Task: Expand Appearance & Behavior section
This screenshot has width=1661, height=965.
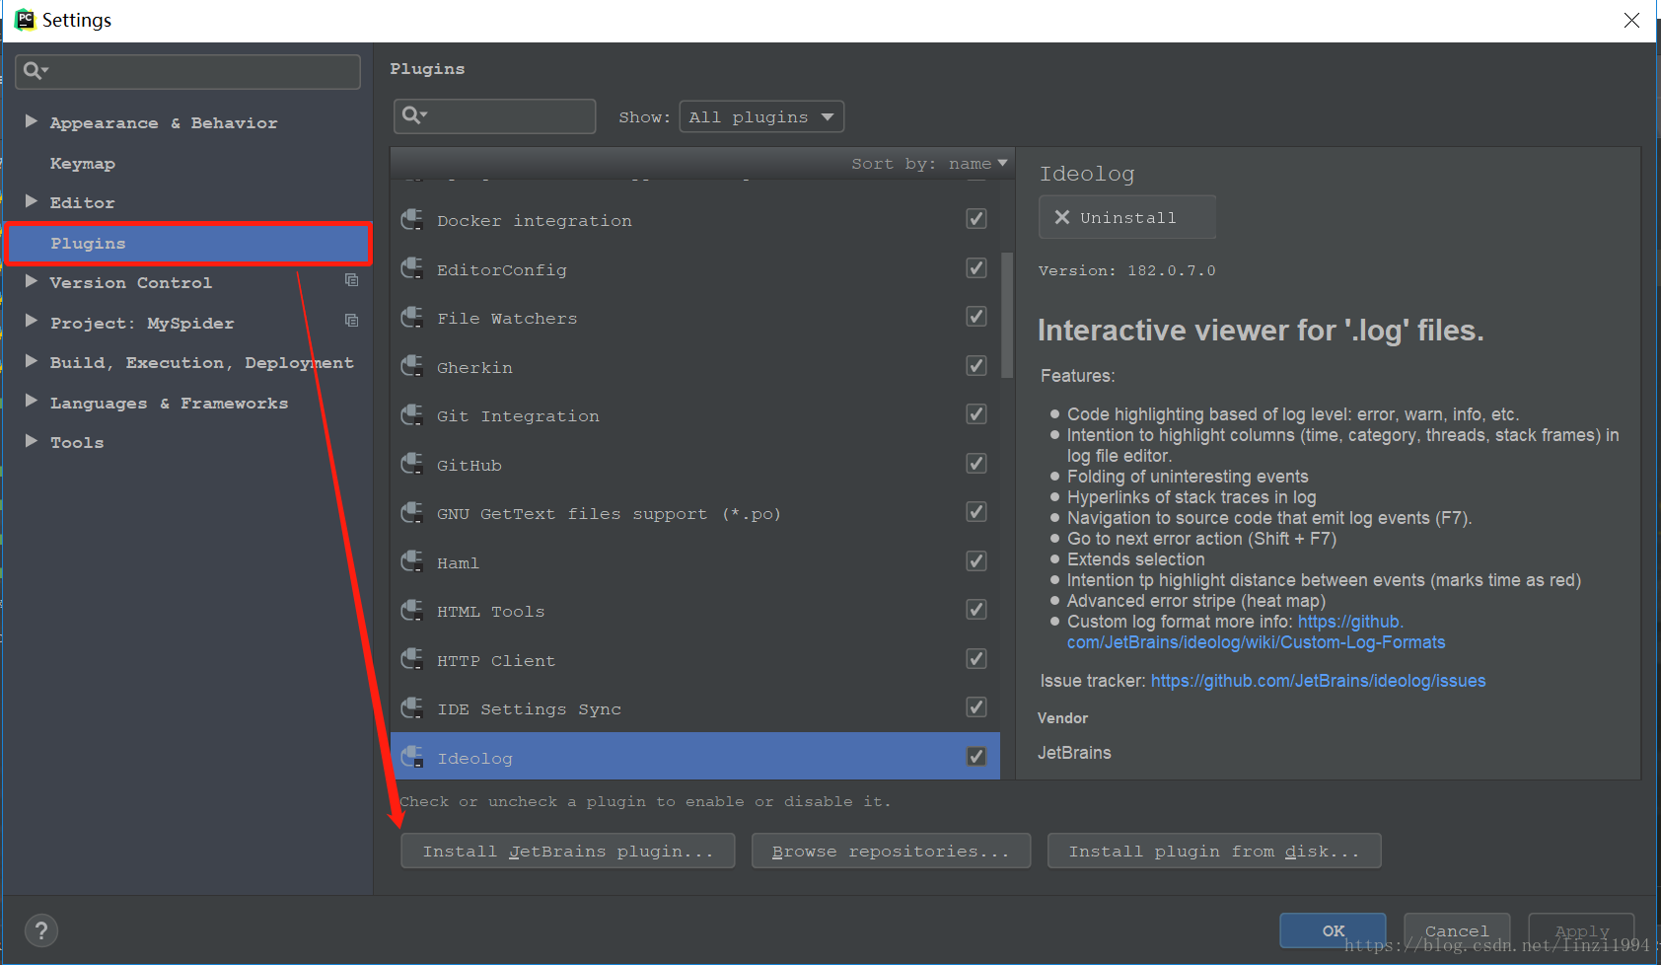Action: (31, 121)
